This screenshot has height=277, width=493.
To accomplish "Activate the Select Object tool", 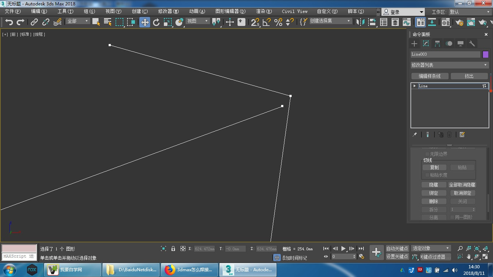I will click(x=96, y=22).
